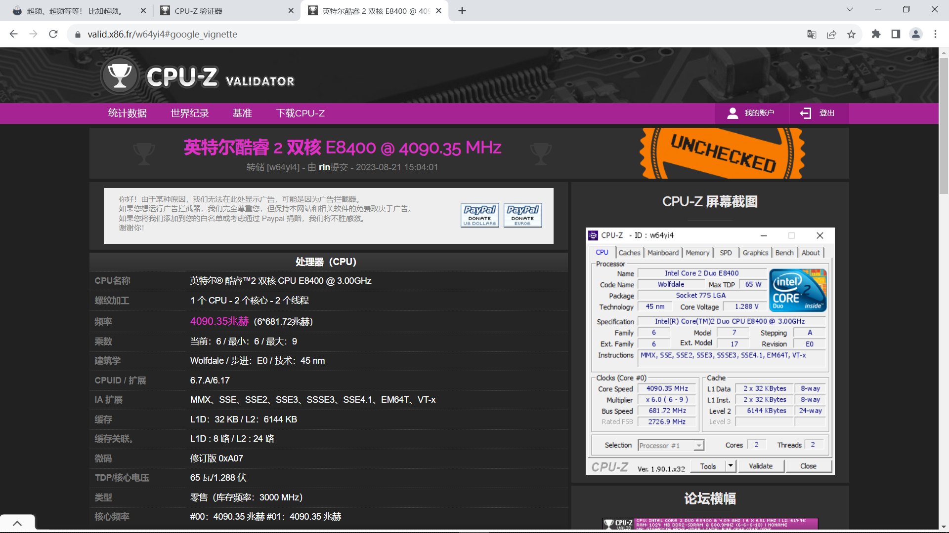Click the 论坛横幅 heading

[x=710, y=499]
